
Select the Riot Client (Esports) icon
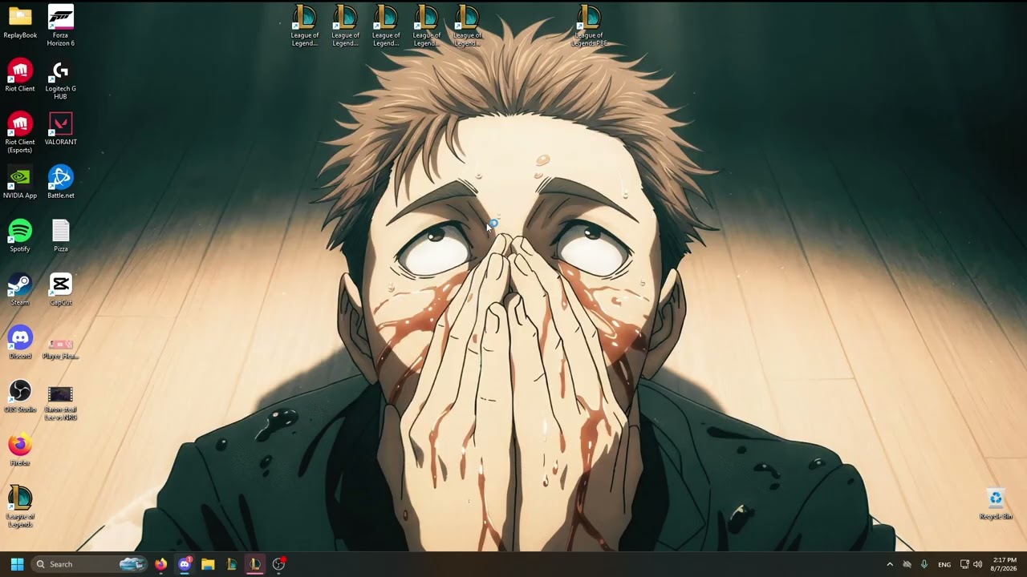[20, 132]
